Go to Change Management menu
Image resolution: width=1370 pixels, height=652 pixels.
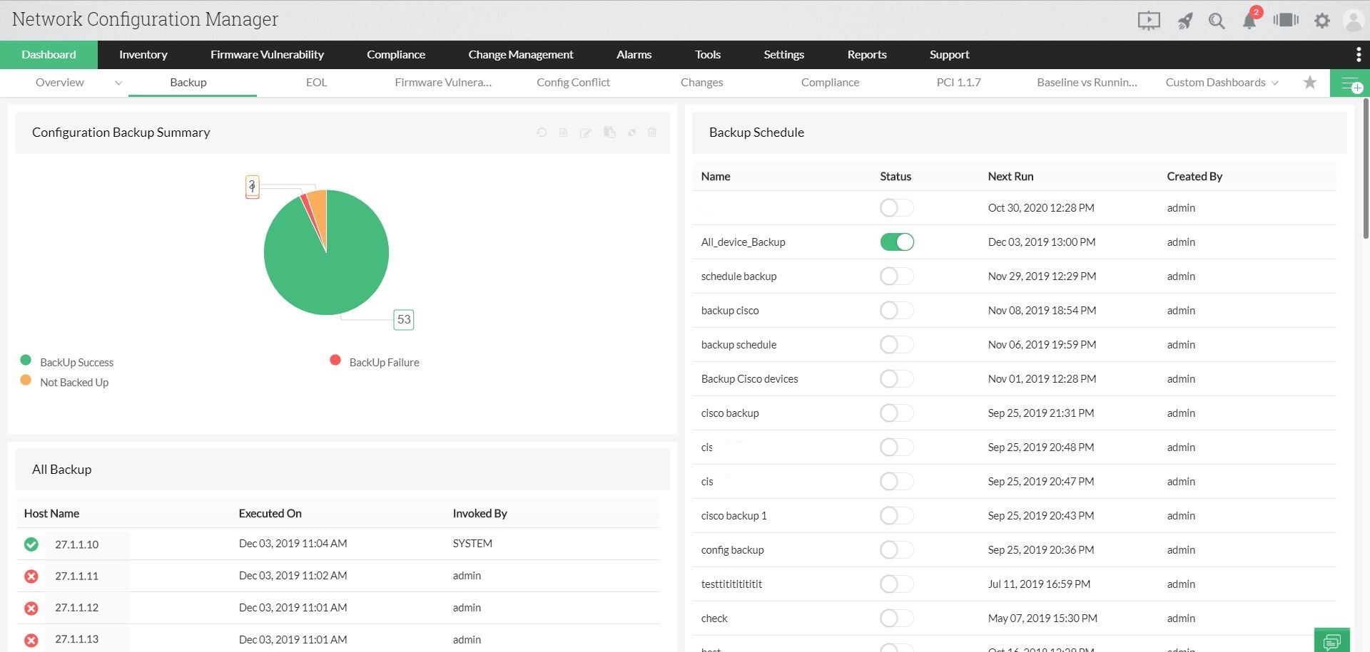point(521,54)
